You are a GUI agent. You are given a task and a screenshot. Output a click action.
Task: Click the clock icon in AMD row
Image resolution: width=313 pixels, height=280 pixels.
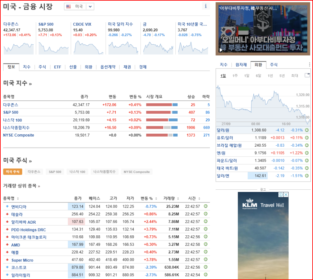[206, 244]
